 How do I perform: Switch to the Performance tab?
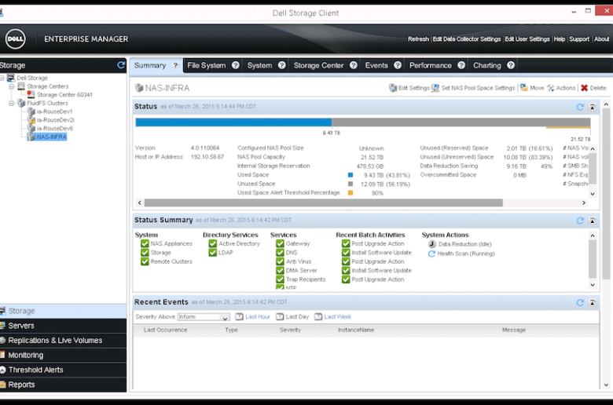(x=431, y=65)
